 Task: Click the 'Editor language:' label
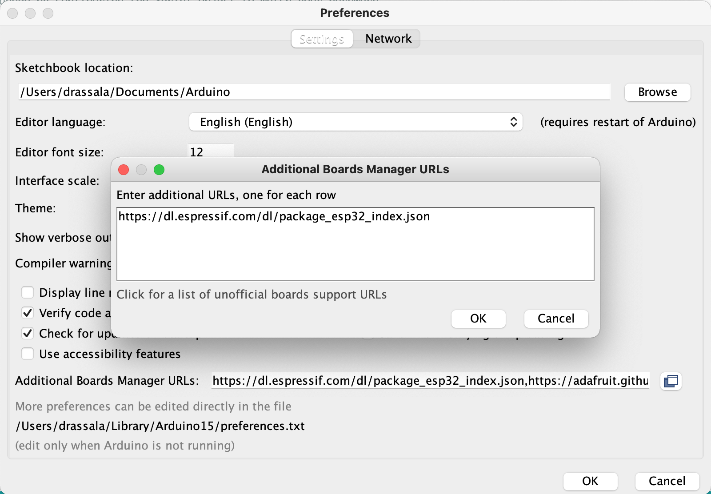pyautogui.click(x=60, y=122)
